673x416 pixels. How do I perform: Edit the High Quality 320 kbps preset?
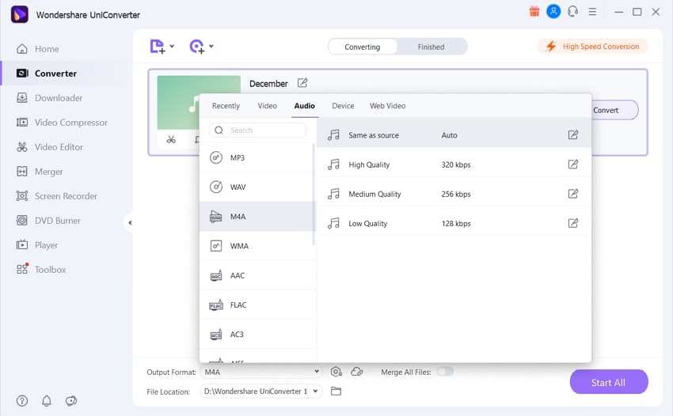point(572,165)
